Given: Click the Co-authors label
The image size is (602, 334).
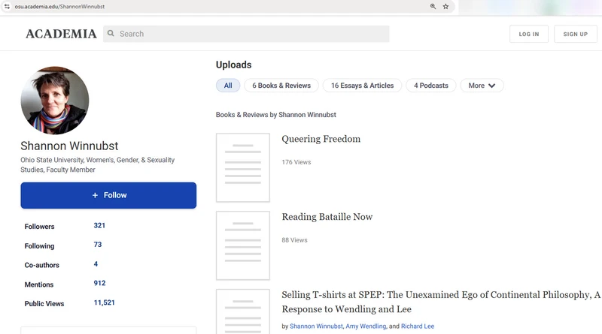Looking at the screenshot, I should 42,265.
